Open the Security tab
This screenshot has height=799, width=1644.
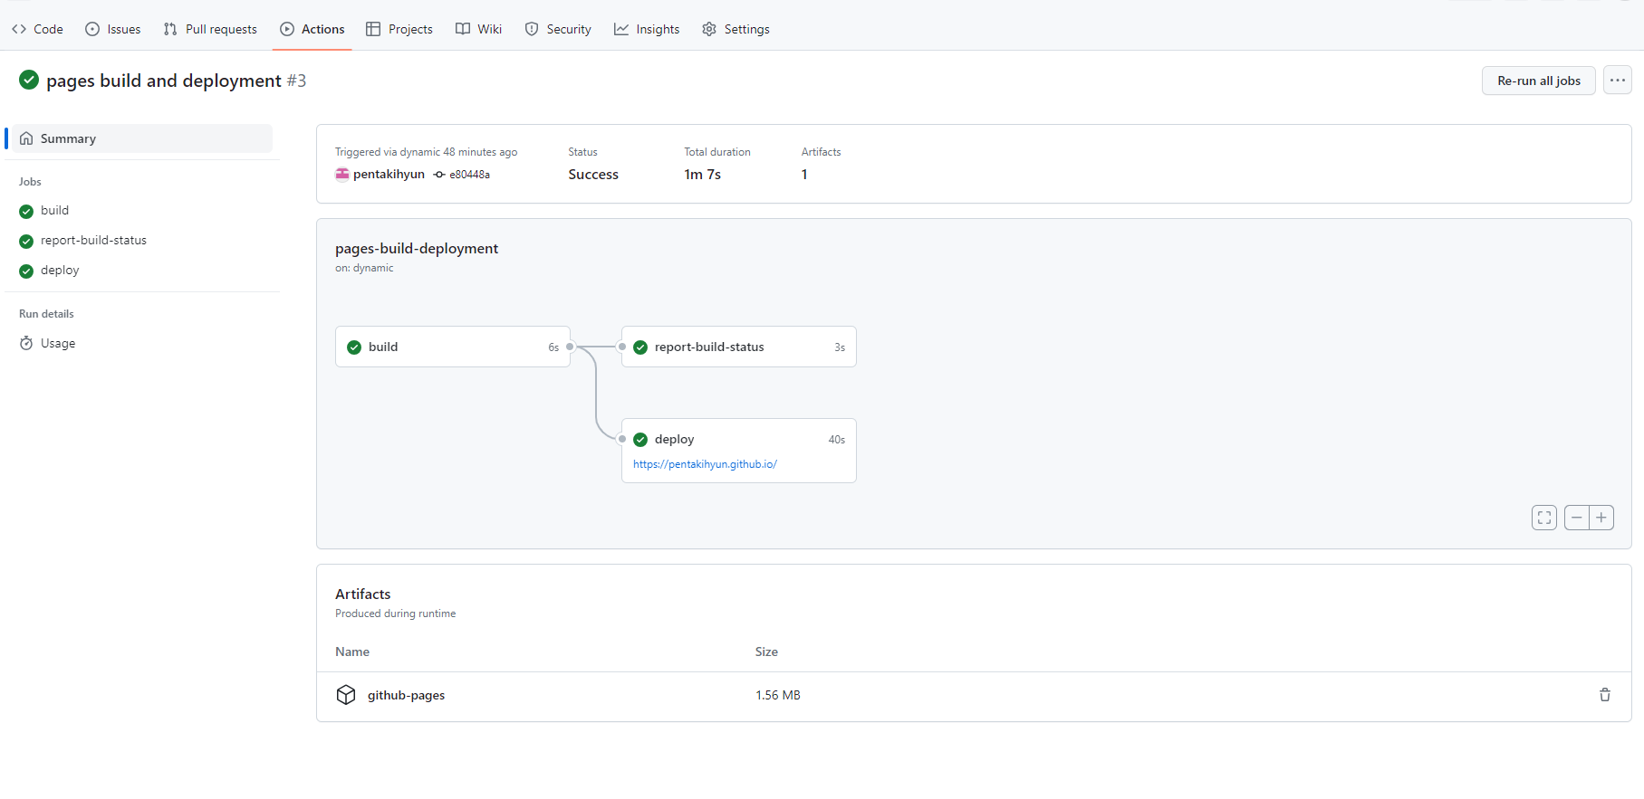pyautogui.click(x=558, y=29)
